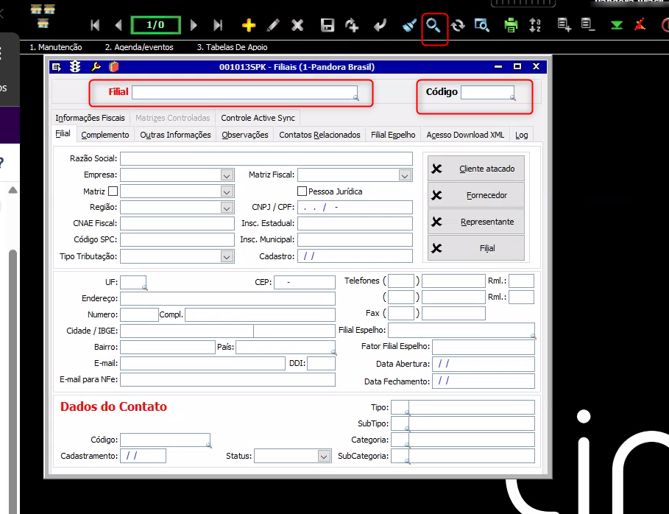
Task: Switch to Contatos Relacionados tab
Action: coord(319,135)
